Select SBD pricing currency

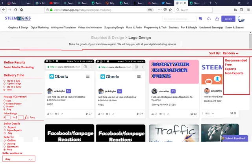point(4,101)
